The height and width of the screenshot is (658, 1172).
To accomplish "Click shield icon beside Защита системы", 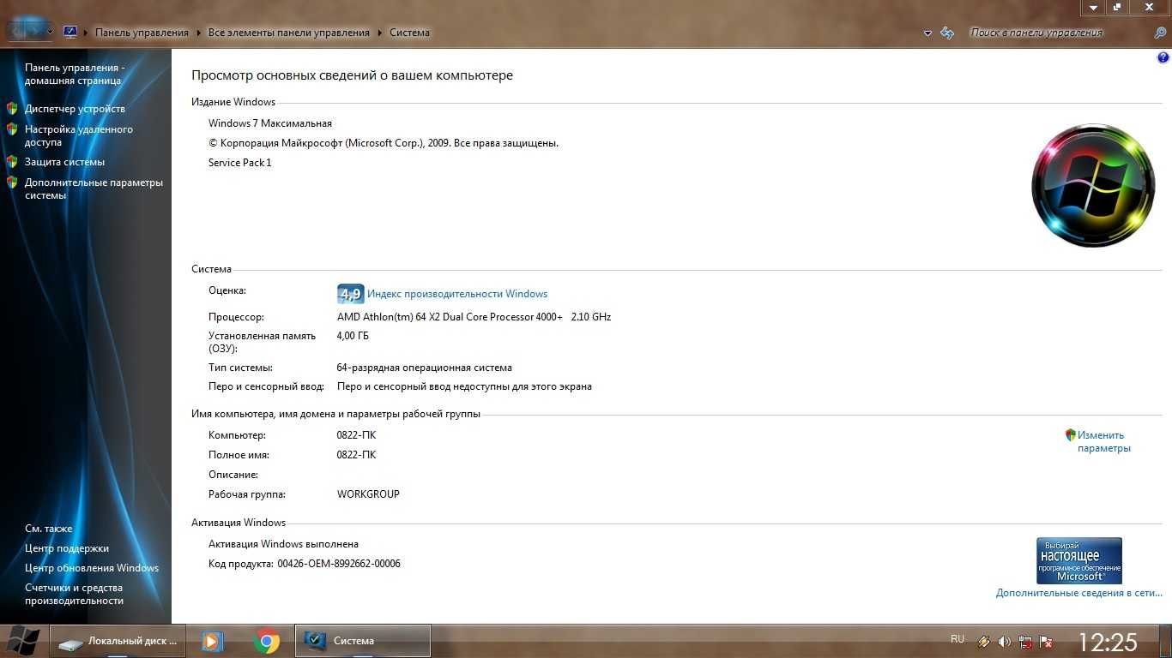I will pos(12,162).
